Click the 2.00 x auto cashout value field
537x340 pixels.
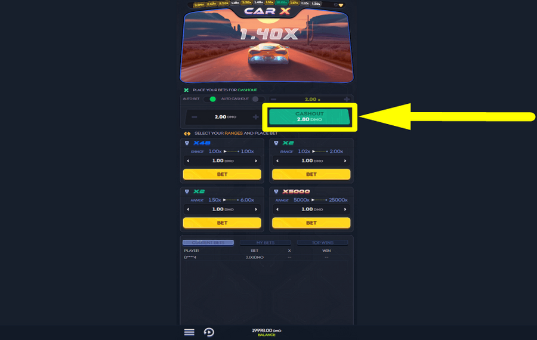[312, 99]
